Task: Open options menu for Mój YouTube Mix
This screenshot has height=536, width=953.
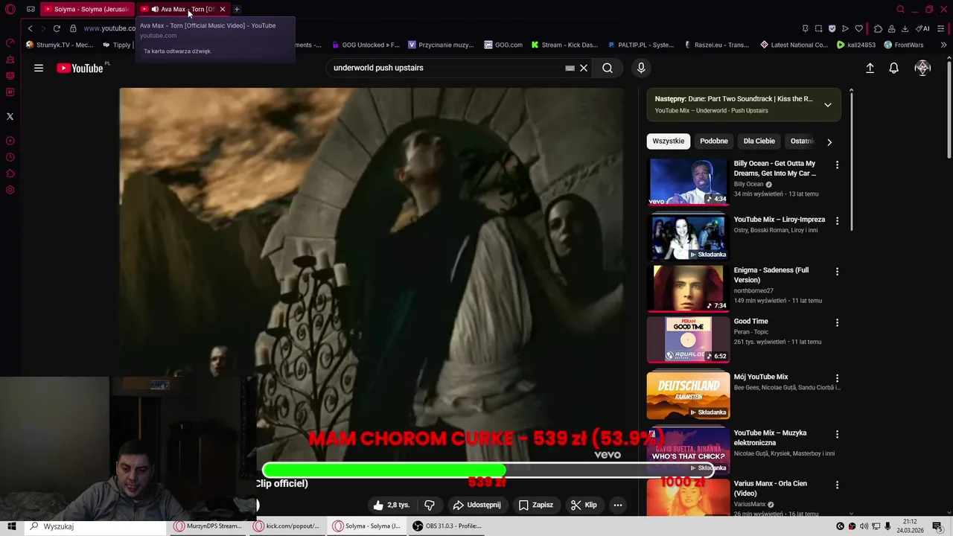Action: [x=837, y=378]
